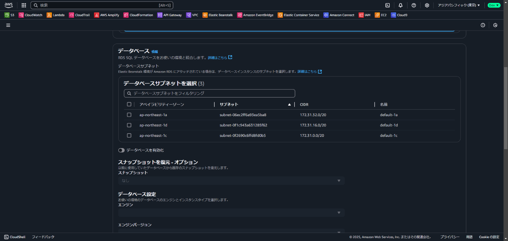Open Amazon EventBridge bookmark shortcut

255,15
